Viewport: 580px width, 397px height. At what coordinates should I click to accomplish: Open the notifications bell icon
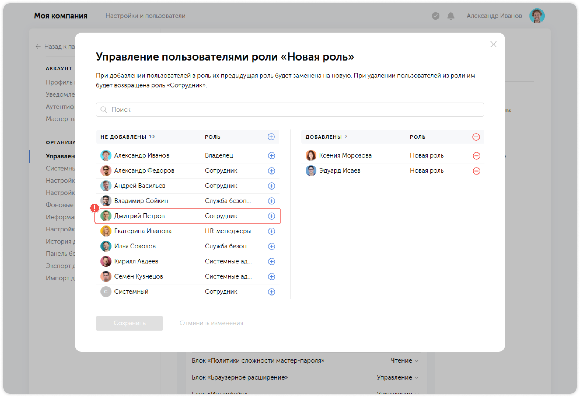coord(451,16)
